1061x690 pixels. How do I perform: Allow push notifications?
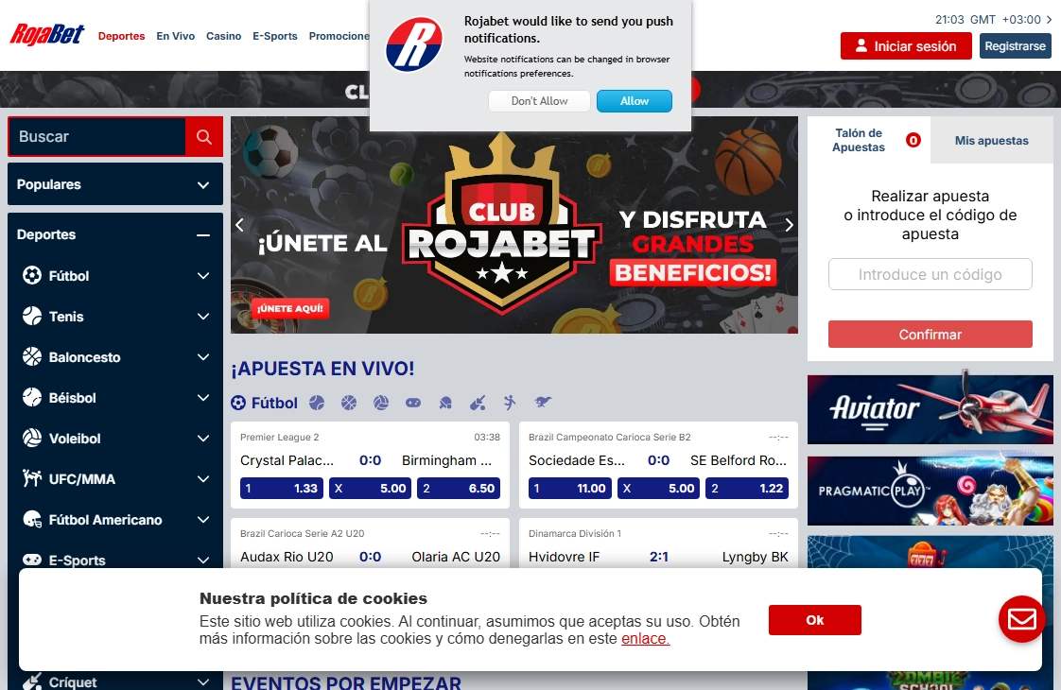(x=634, y=101)
